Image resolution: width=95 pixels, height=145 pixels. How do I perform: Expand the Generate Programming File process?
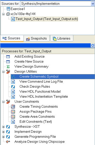3,137
